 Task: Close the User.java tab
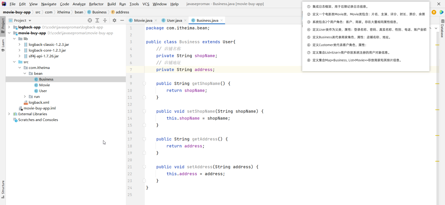(185, 20)
